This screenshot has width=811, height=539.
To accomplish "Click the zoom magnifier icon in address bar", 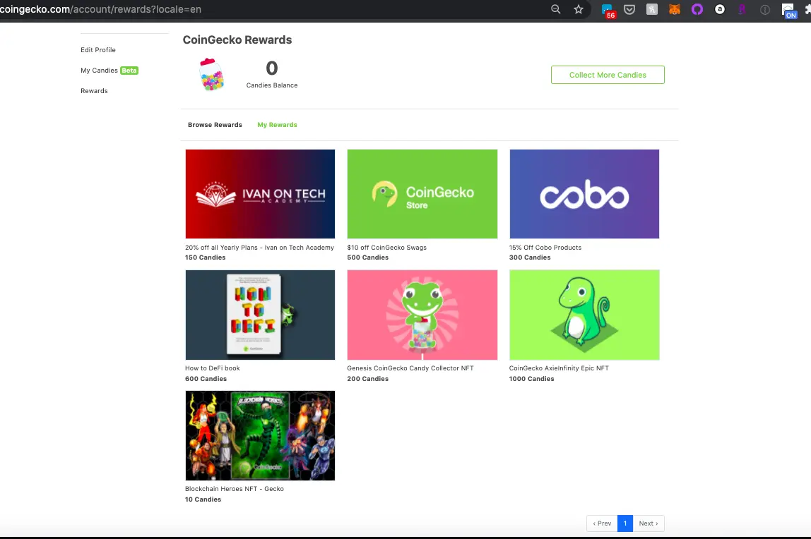I will coord(555,9).
